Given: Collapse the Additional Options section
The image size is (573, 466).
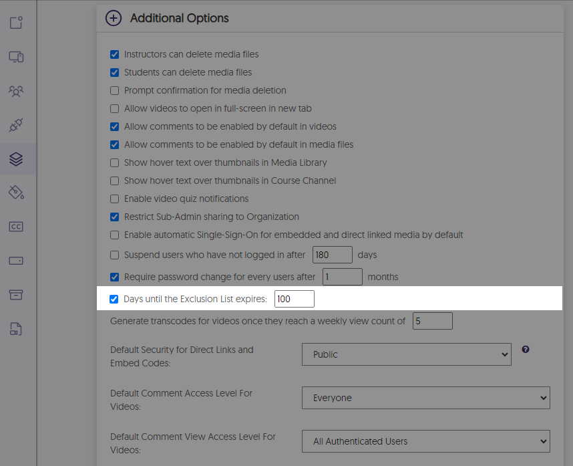Looking at the screenshot, I should [x=114, y=18].
